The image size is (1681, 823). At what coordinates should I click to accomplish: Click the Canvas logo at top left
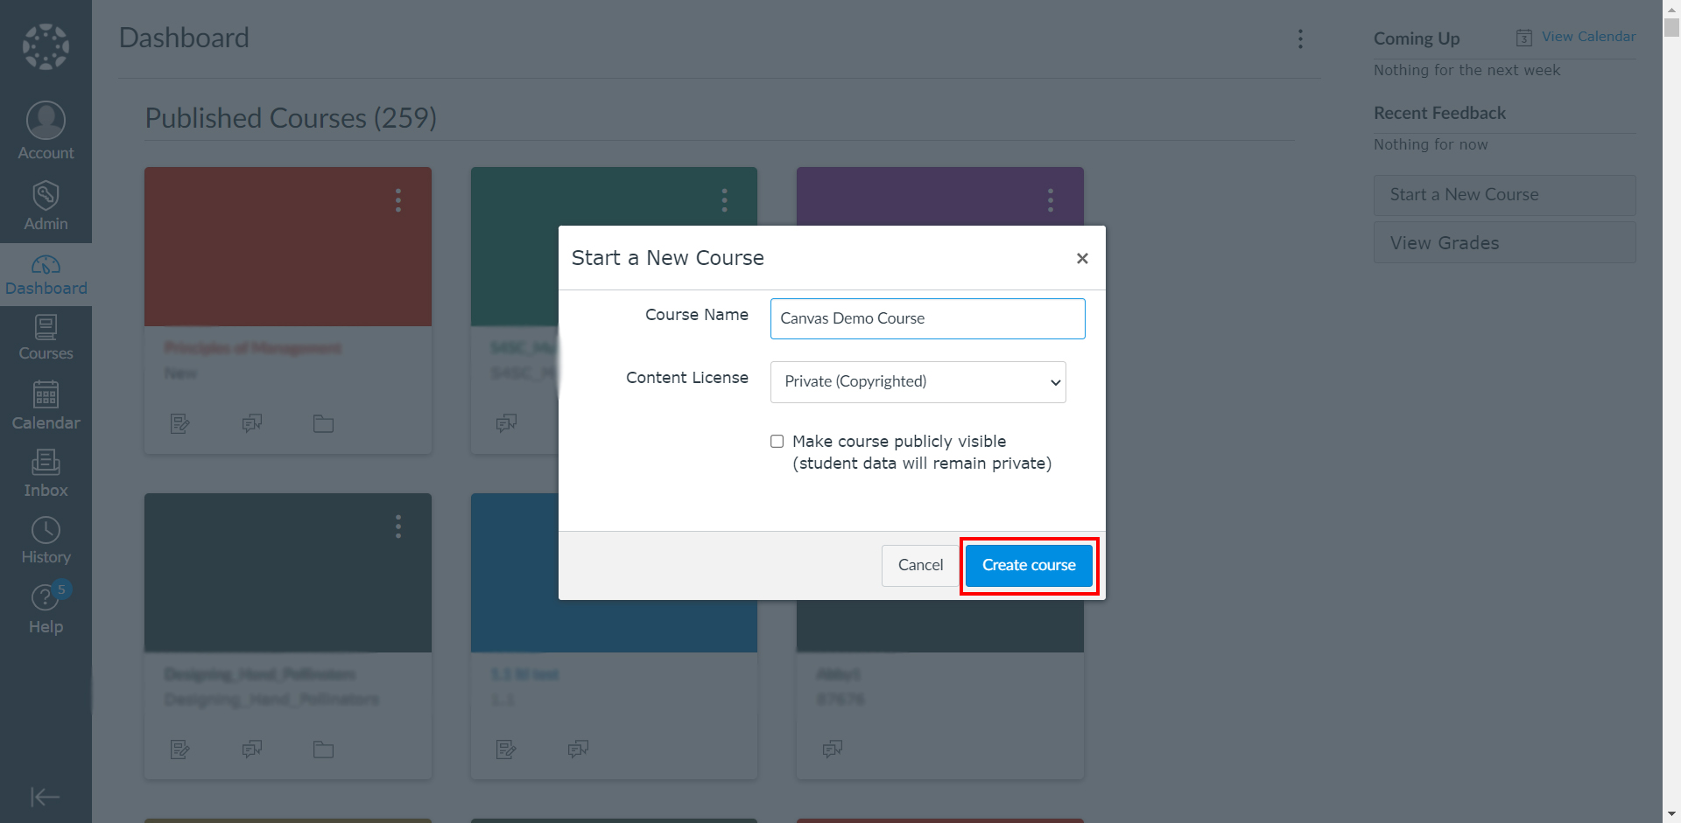[x=46, y=46]
